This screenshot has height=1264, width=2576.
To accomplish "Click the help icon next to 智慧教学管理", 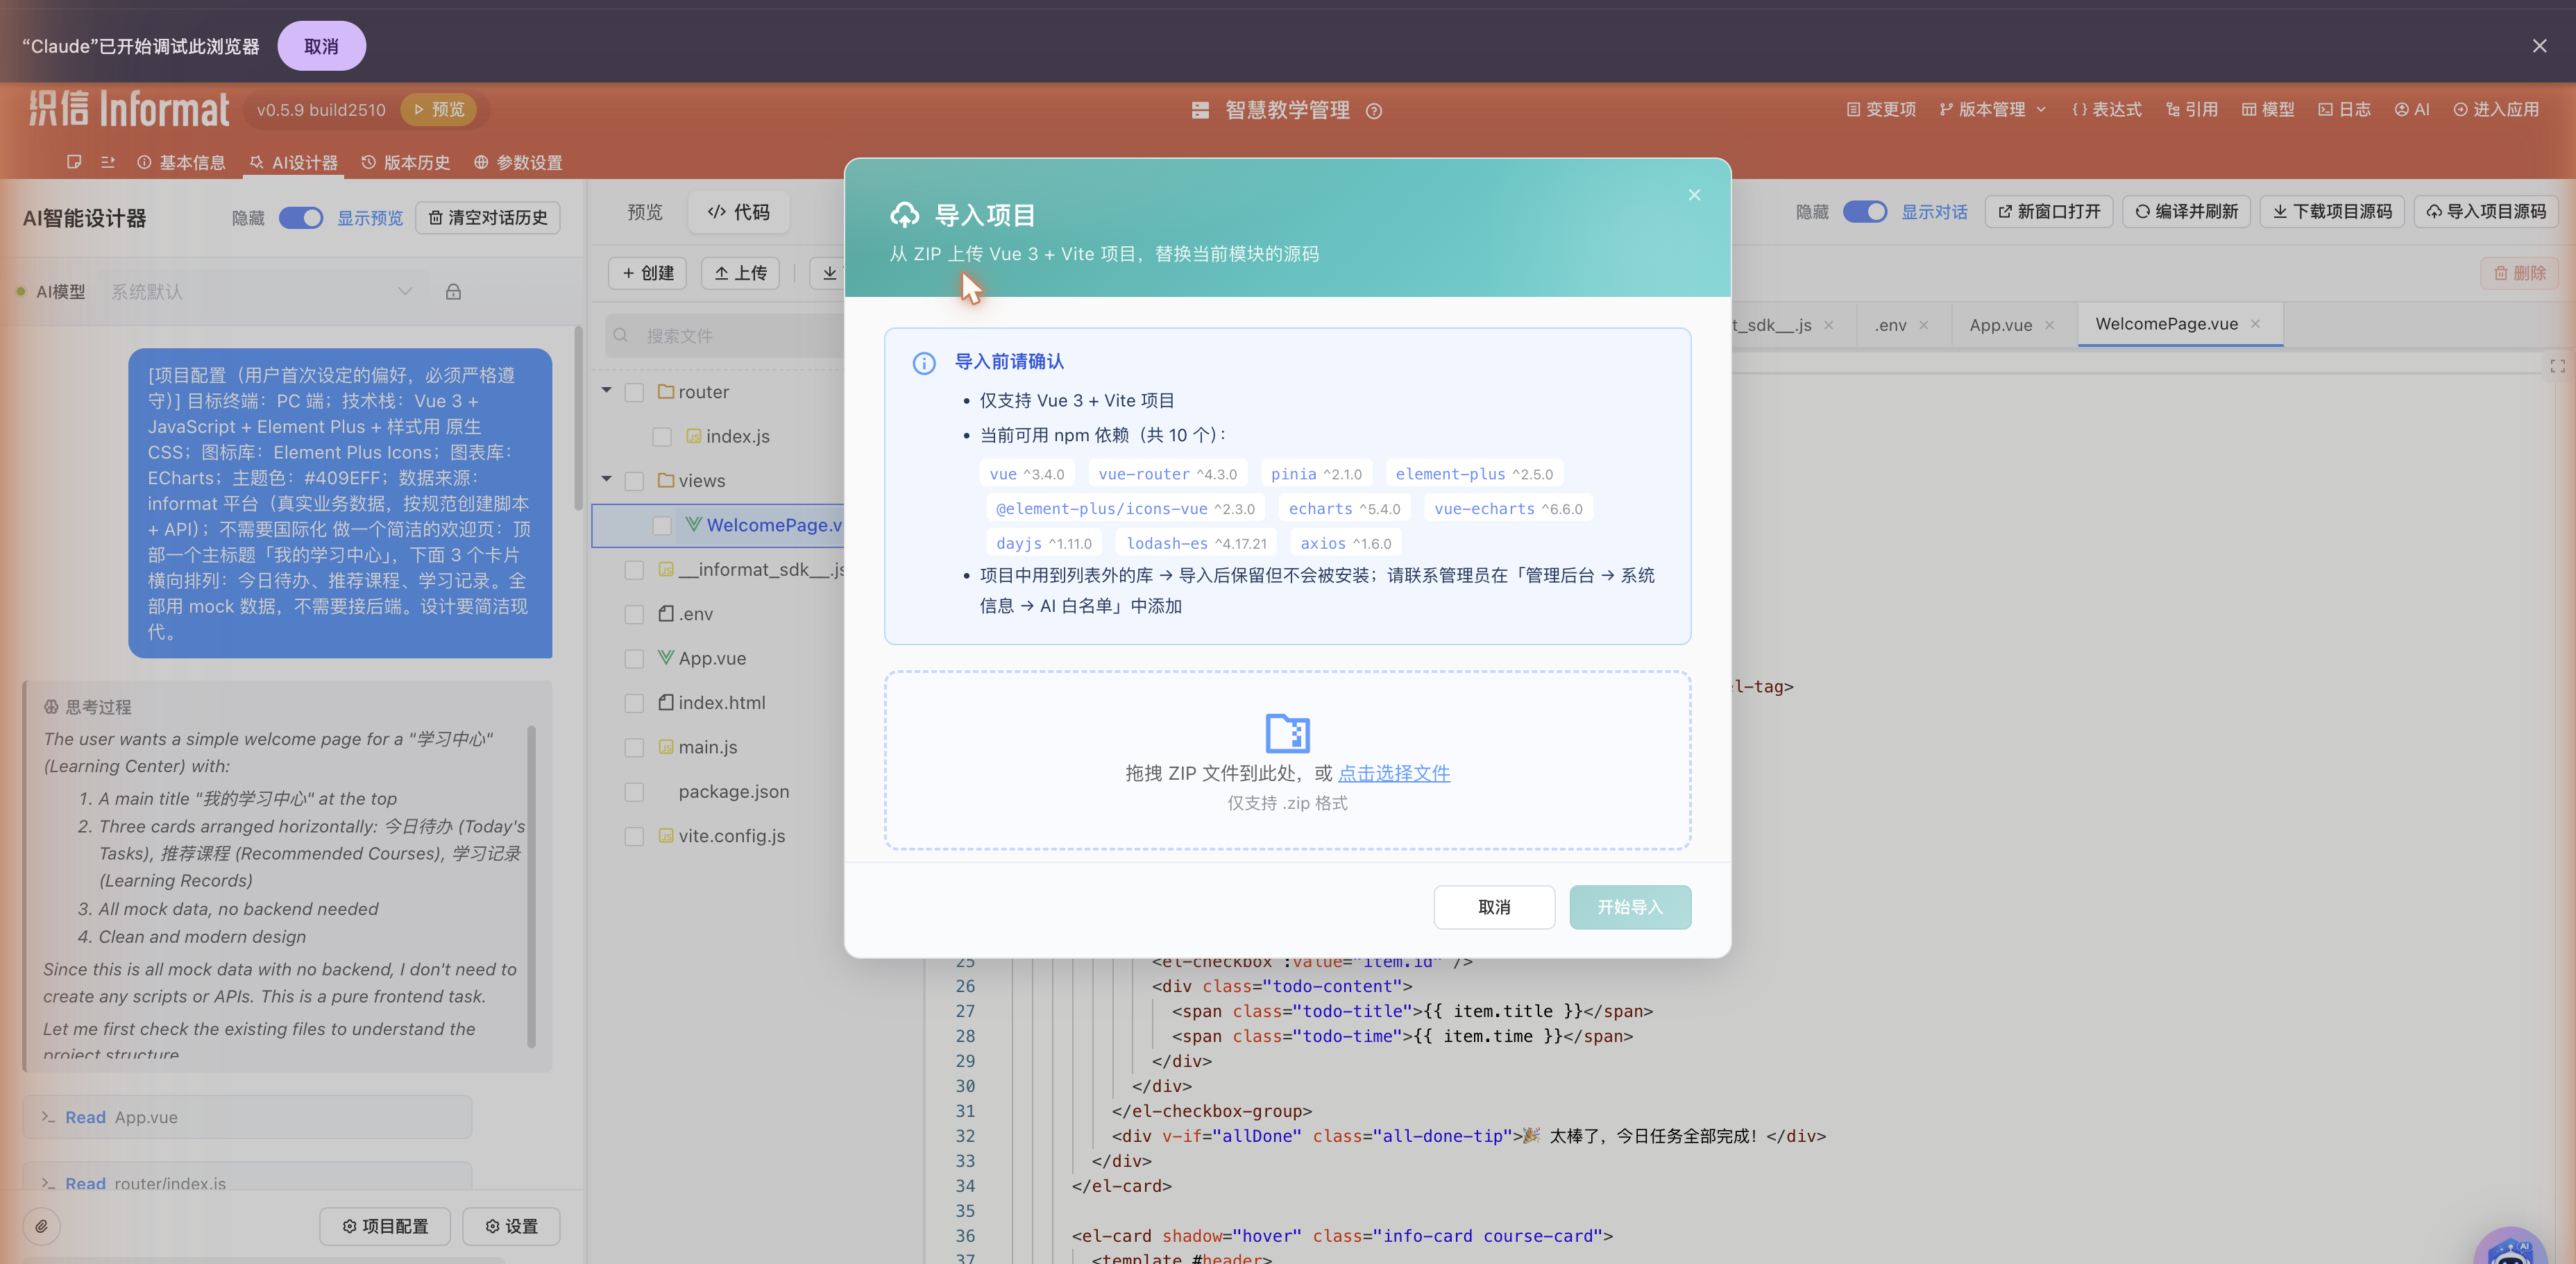I will [1374, 111].
